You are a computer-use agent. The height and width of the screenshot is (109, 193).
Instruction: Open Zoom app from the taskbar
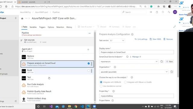[94, 106]
